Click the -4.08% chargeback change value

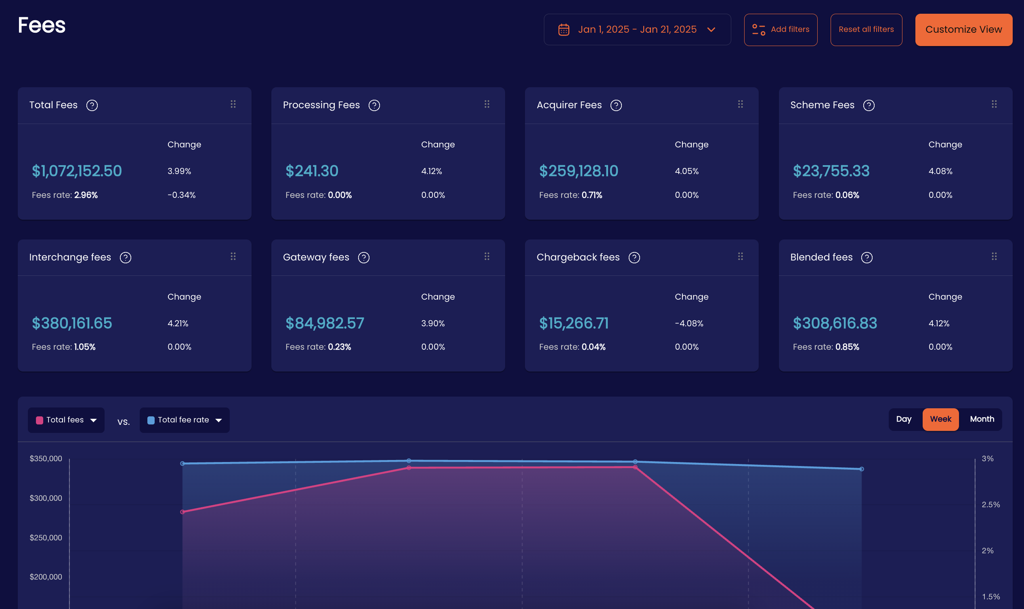click(689, 323)
